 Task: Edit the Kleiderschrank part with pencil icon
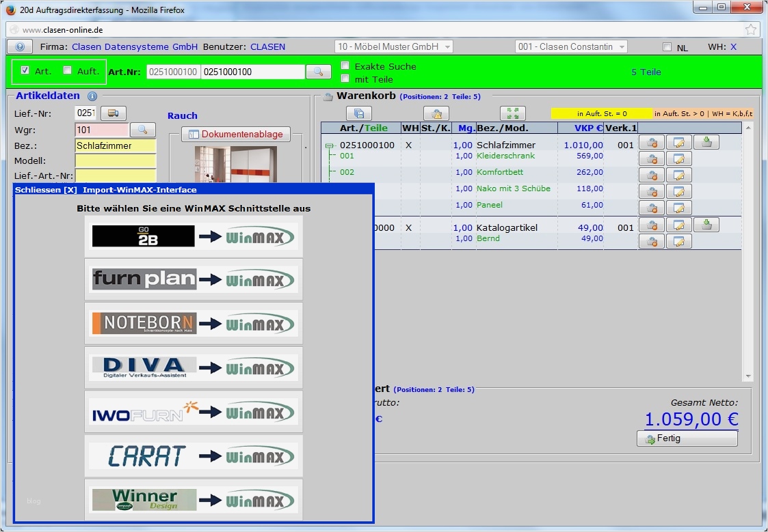(x=678, y=158)
